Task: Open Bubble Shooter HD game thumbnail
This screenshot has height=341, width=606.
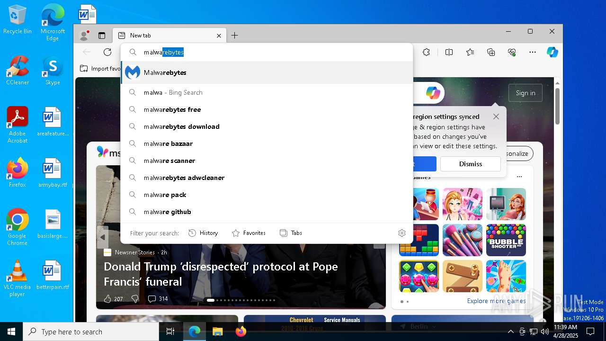Action: click(506, 240)
